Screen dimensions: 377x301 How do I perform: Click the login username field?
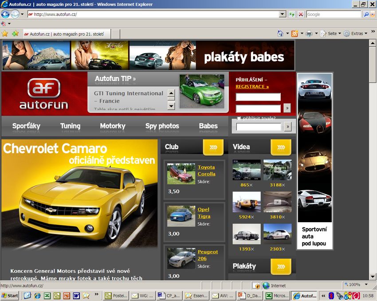(258, 97)
